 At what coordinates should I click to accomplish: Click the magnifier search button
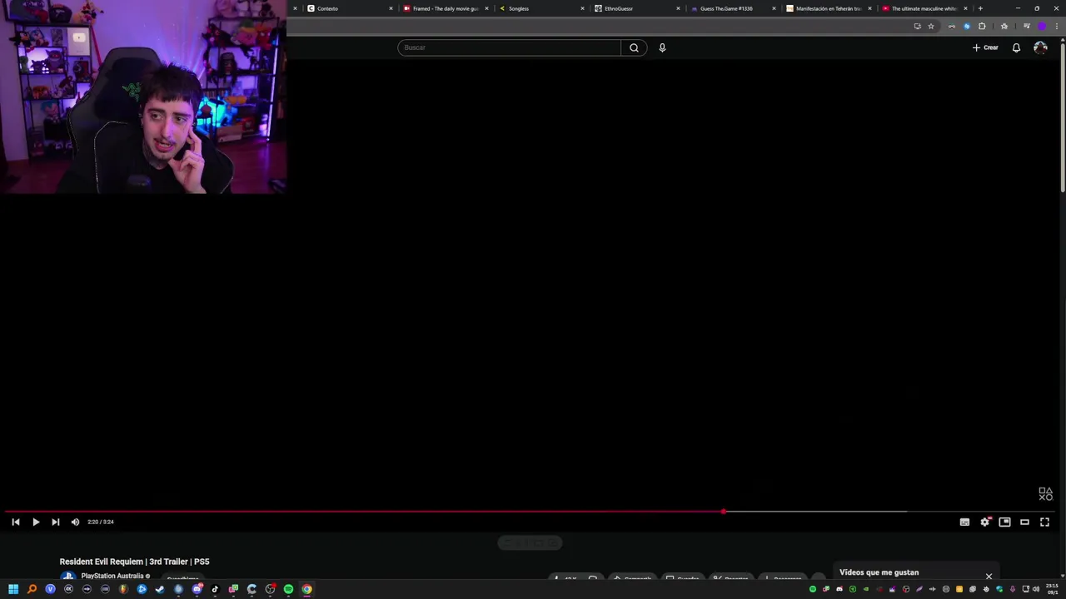pyautogui.click(x=634, y=47)
